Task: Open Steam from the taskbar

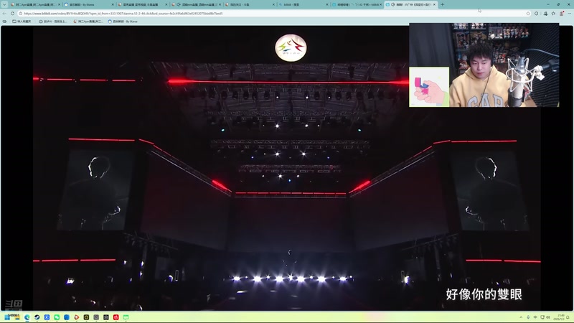Action: point(37,317)
